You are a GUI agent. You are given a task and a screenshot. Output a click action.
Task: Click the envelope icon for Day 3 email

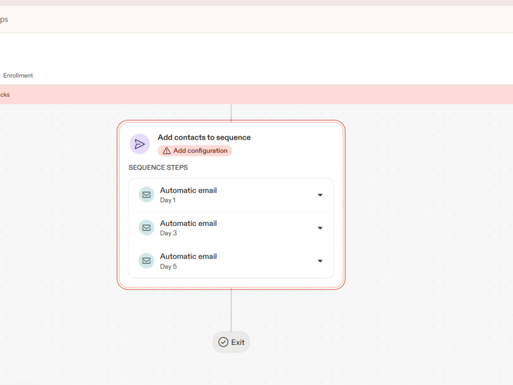pos(147,228)
